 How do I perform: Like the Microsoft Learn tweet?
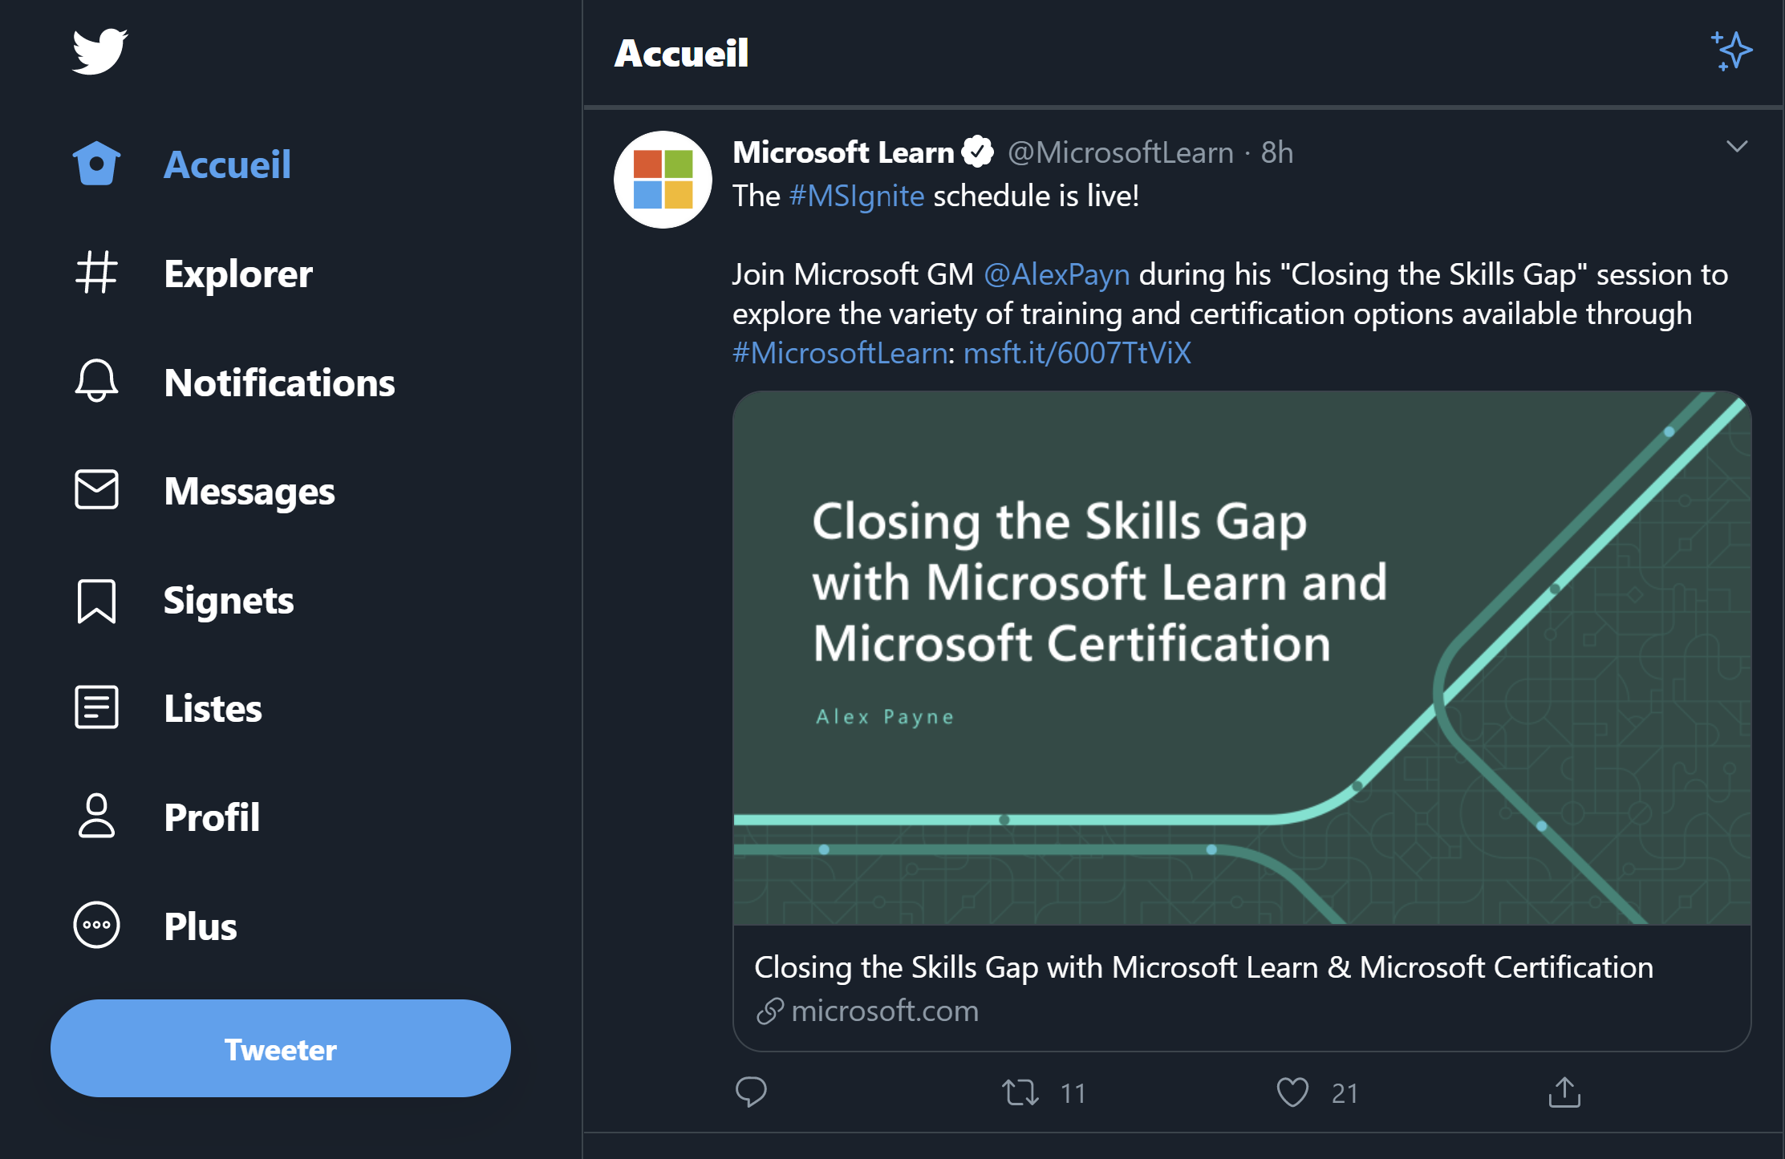coord(1293,1092)
